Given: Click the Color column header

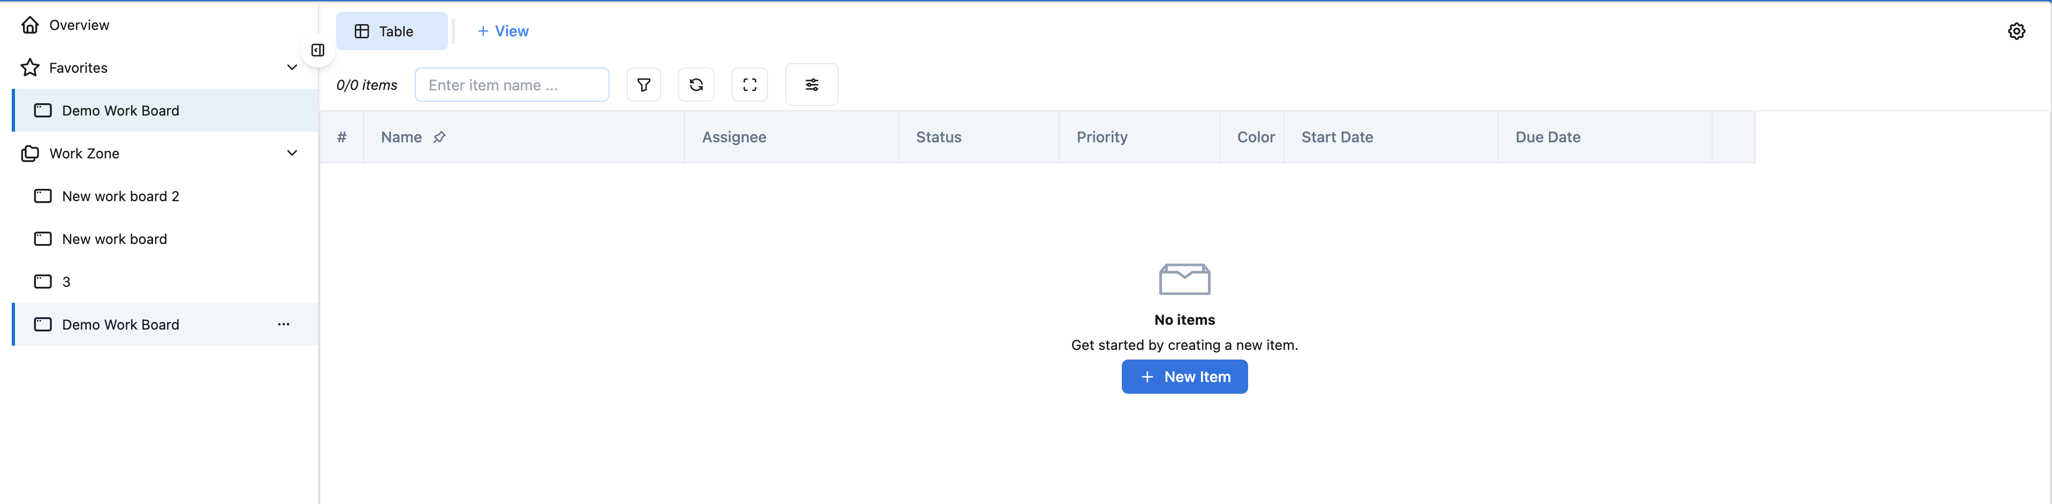Looking at the screenshot, I should 1255,138.
